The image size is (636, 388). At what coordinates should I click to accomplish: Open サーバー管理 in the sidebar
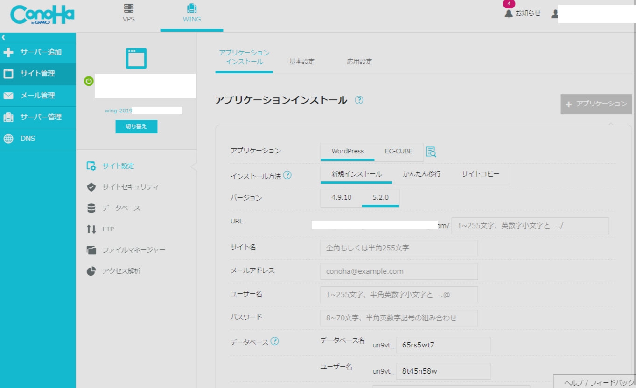point(38,117)
